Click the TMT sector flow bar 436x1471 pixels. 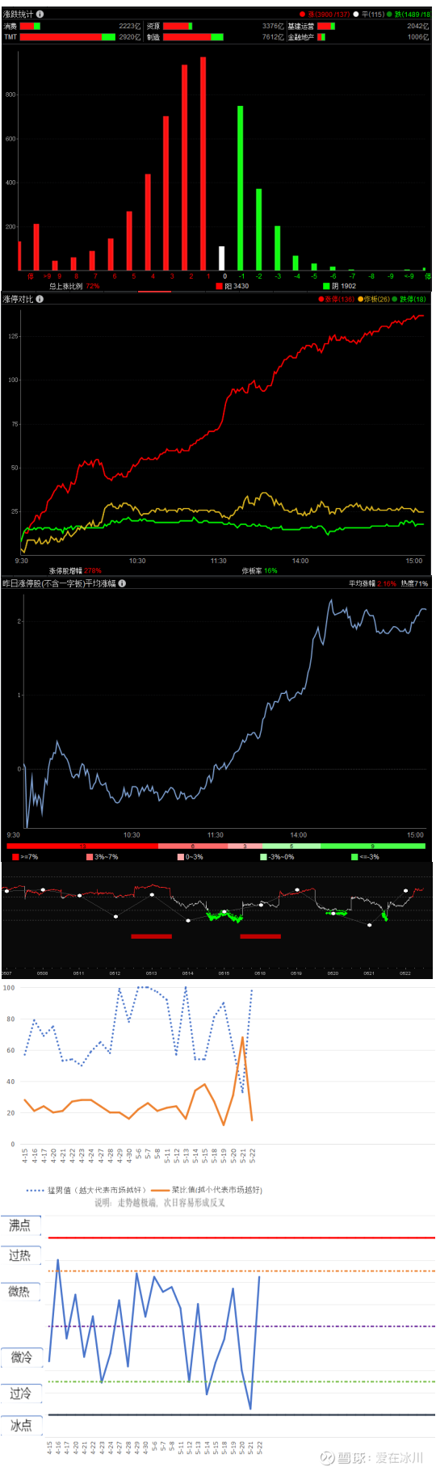click(x=68, y=37)
